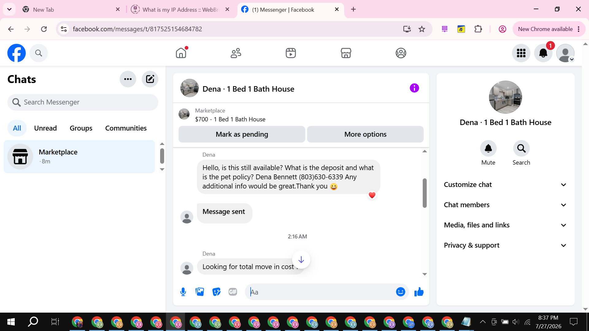The image size is (589, 331).
Task: Jump to latest message arrow
Action: (301, 260)
